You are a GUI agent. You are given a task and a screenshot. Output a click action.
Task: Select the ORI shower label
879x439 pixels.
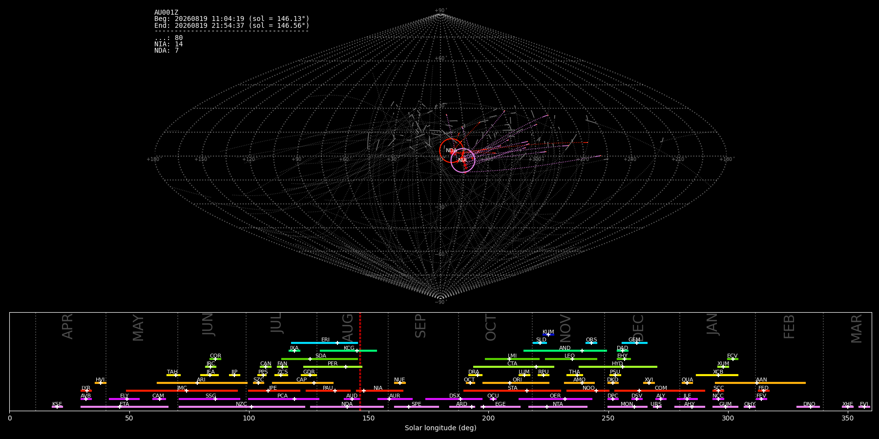pos(517,379)
